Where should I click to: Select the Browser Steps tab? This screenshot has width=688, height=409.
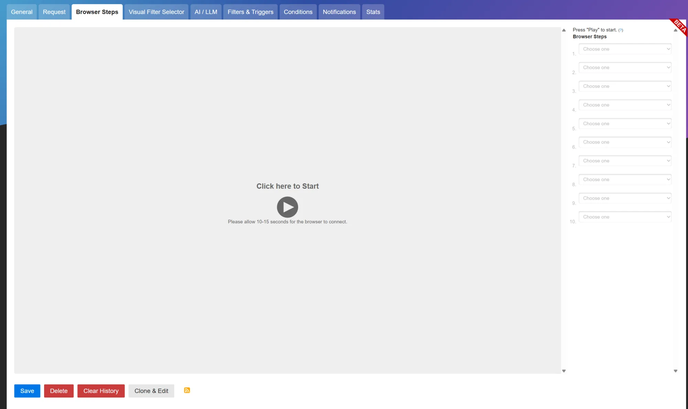[x=97, y=12]
